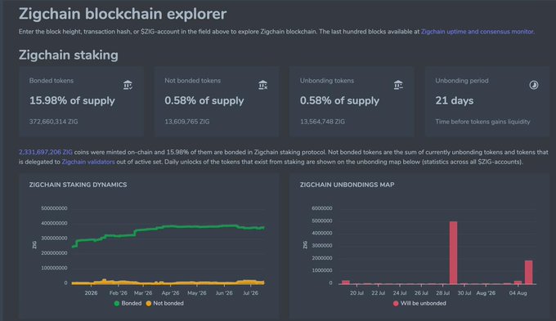
Task: Click 'ZIGCHAIN STAKING DYNAMICS' chart title
Action: pos(78,185)
